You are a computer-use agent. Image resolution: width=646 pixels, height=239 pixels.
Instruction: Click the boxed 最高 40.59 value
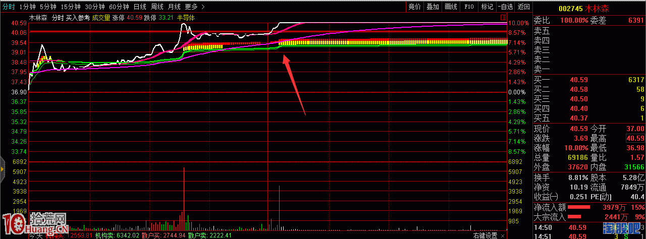click(635, 139)
